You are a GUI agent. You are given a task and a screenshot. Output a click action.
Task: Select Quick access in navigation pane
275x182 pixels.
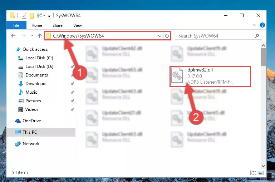pos(35,49)
